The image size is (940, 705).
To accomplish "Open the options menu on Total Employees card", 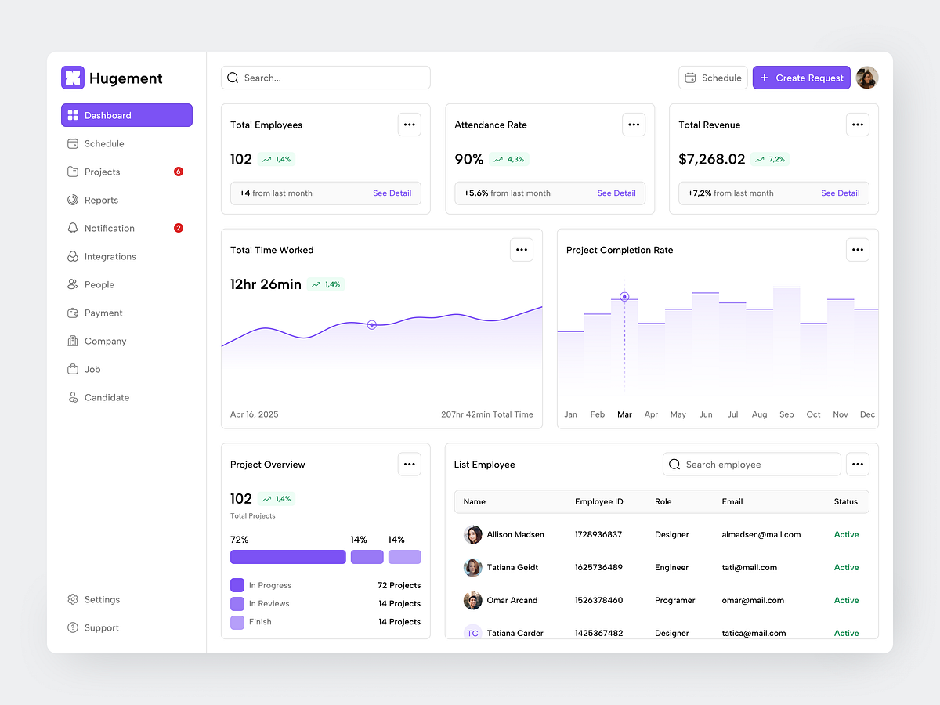I will point(409,125).
